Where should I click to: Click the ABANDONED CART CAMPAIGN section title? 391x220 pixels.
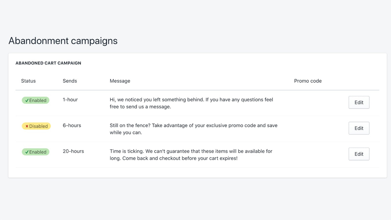pos(48,63)
